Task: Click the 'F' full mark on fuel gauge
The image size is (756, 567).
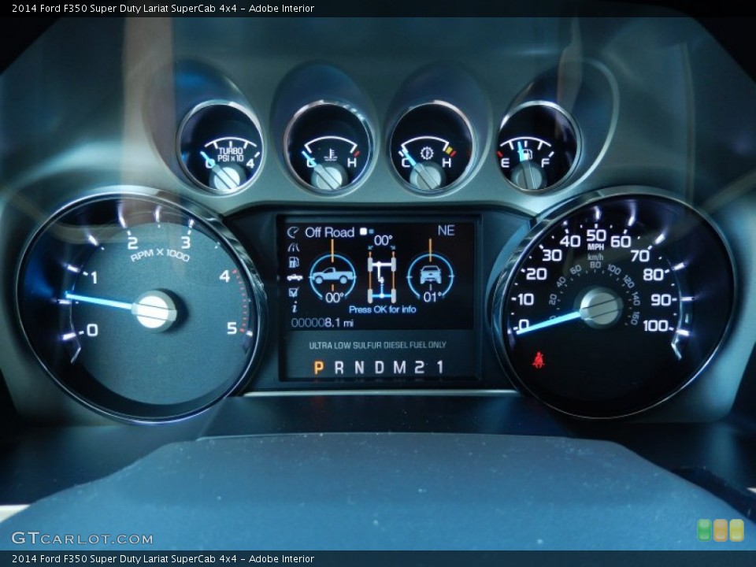Action: (545, 163)
